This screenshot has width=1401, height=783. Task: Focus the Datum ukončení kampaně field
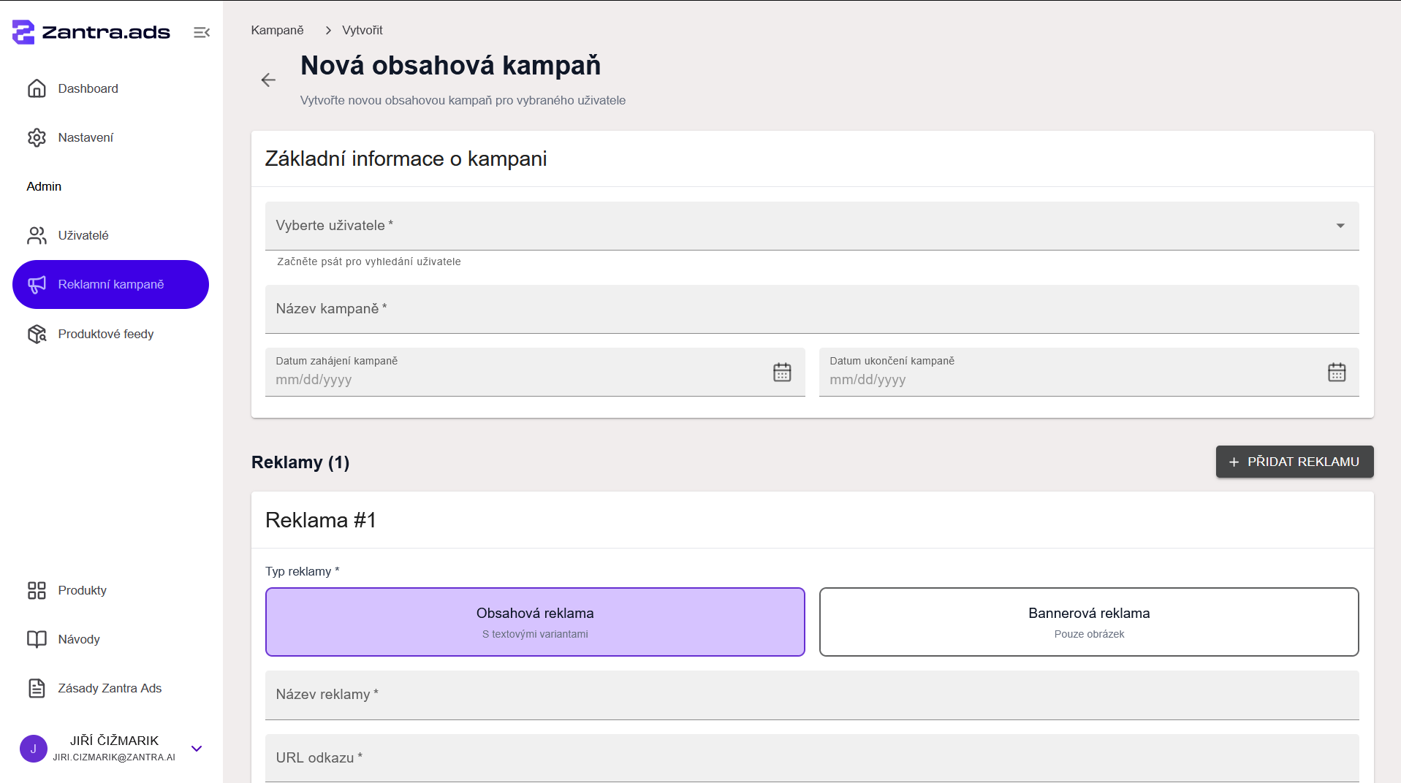click(x=1089, y=372)
